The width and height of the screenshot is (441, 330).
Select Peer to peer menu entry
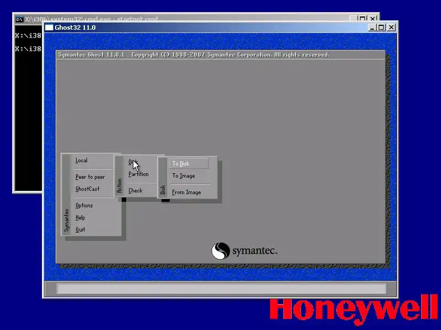90,177
